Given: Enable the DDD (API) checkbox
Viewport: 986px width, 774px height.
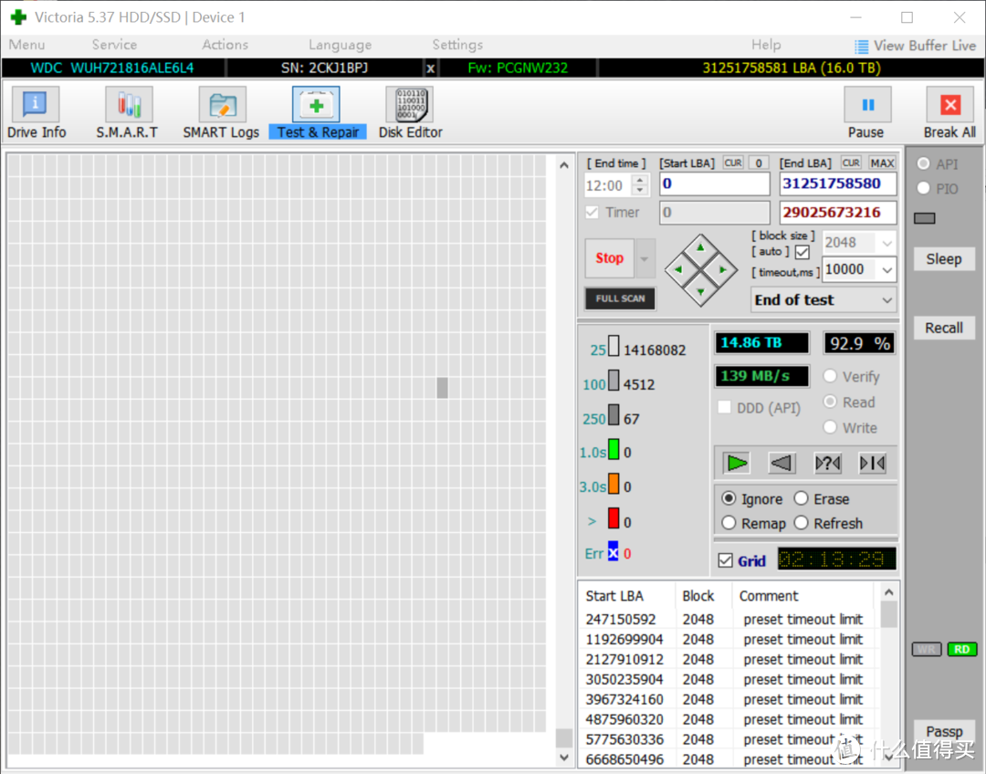Looking at the screenshot, I should 724,407.
